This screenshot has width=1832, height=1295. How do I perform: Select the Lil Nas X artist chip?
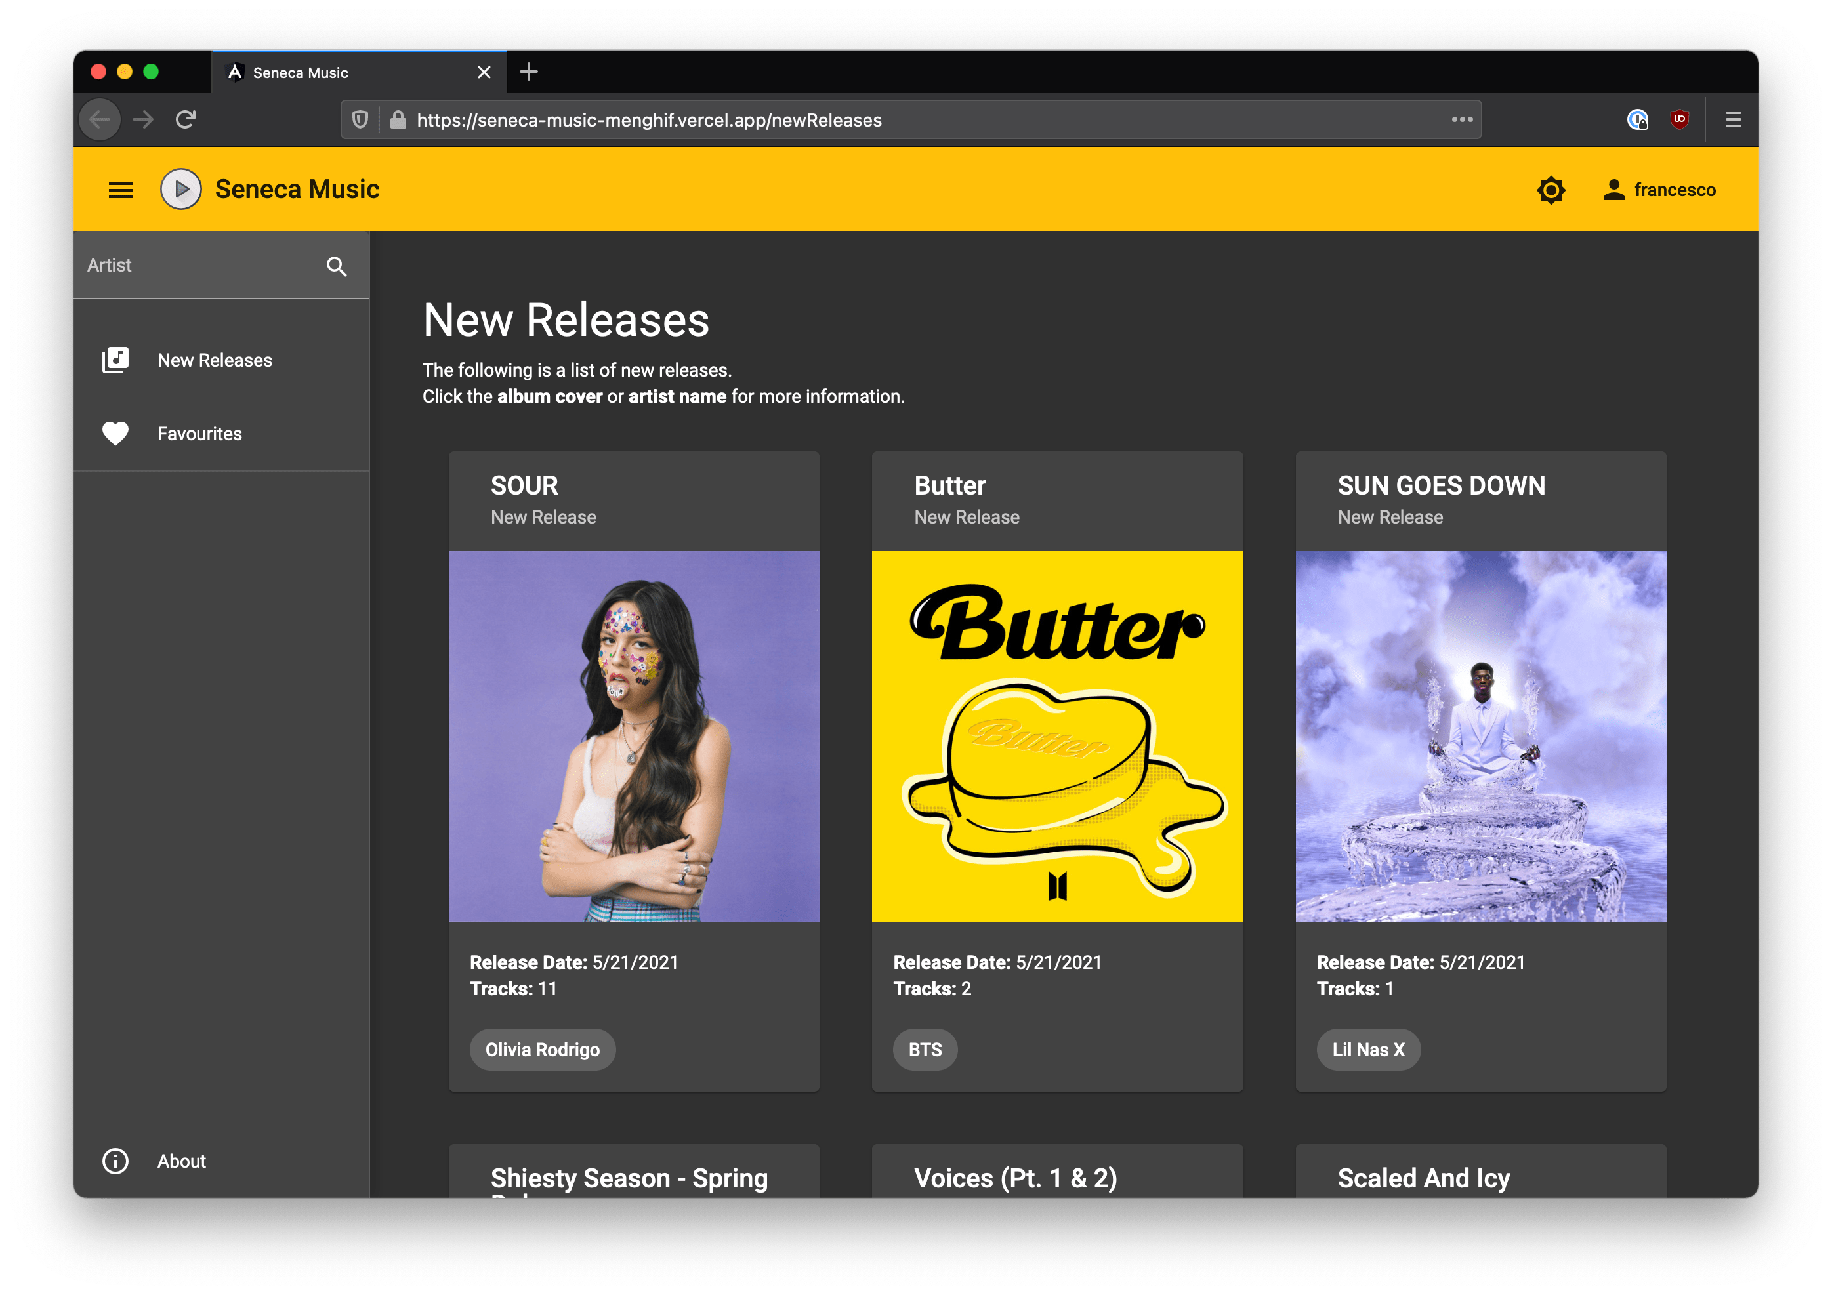coord(1367,1050)
